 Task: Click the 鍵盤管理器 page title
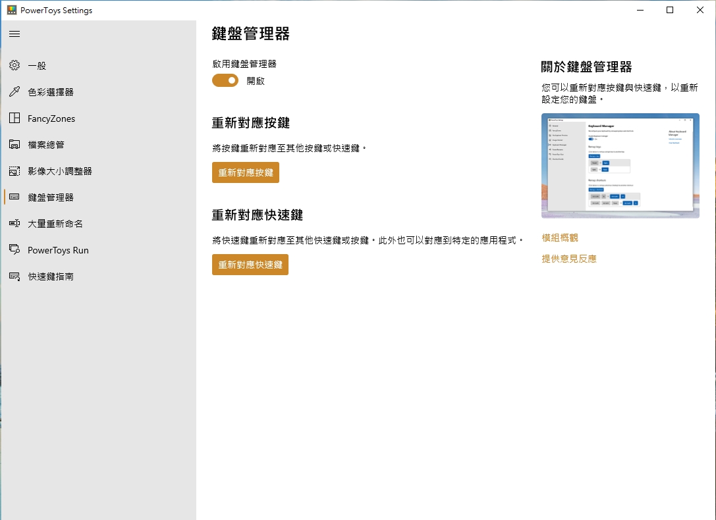tap(251, 34)
